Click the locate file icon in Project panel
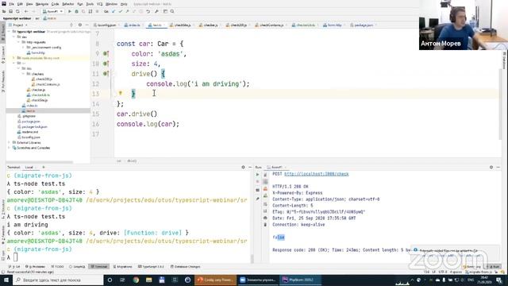This screenshot has width=508, height=286. coord(71,25)
